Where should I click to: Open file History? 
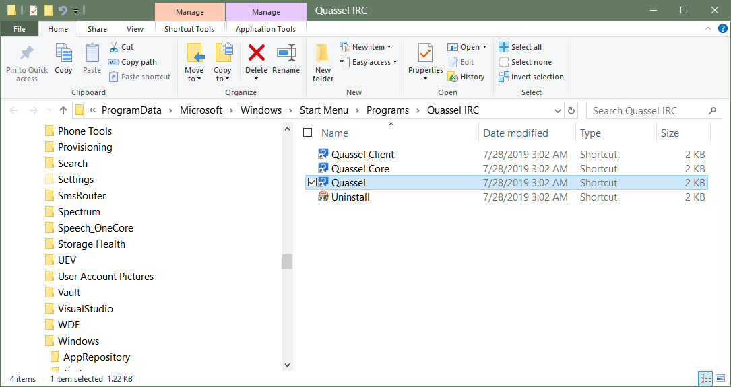tap(466, 77)
